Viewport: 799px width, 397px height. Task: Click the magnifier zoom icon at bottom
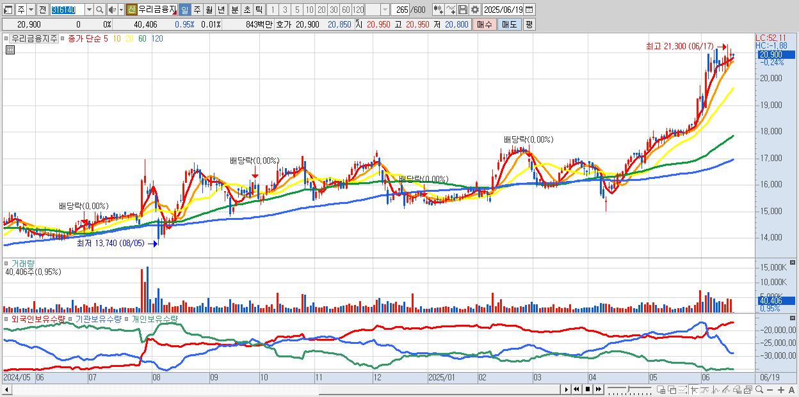pos(759,389)
